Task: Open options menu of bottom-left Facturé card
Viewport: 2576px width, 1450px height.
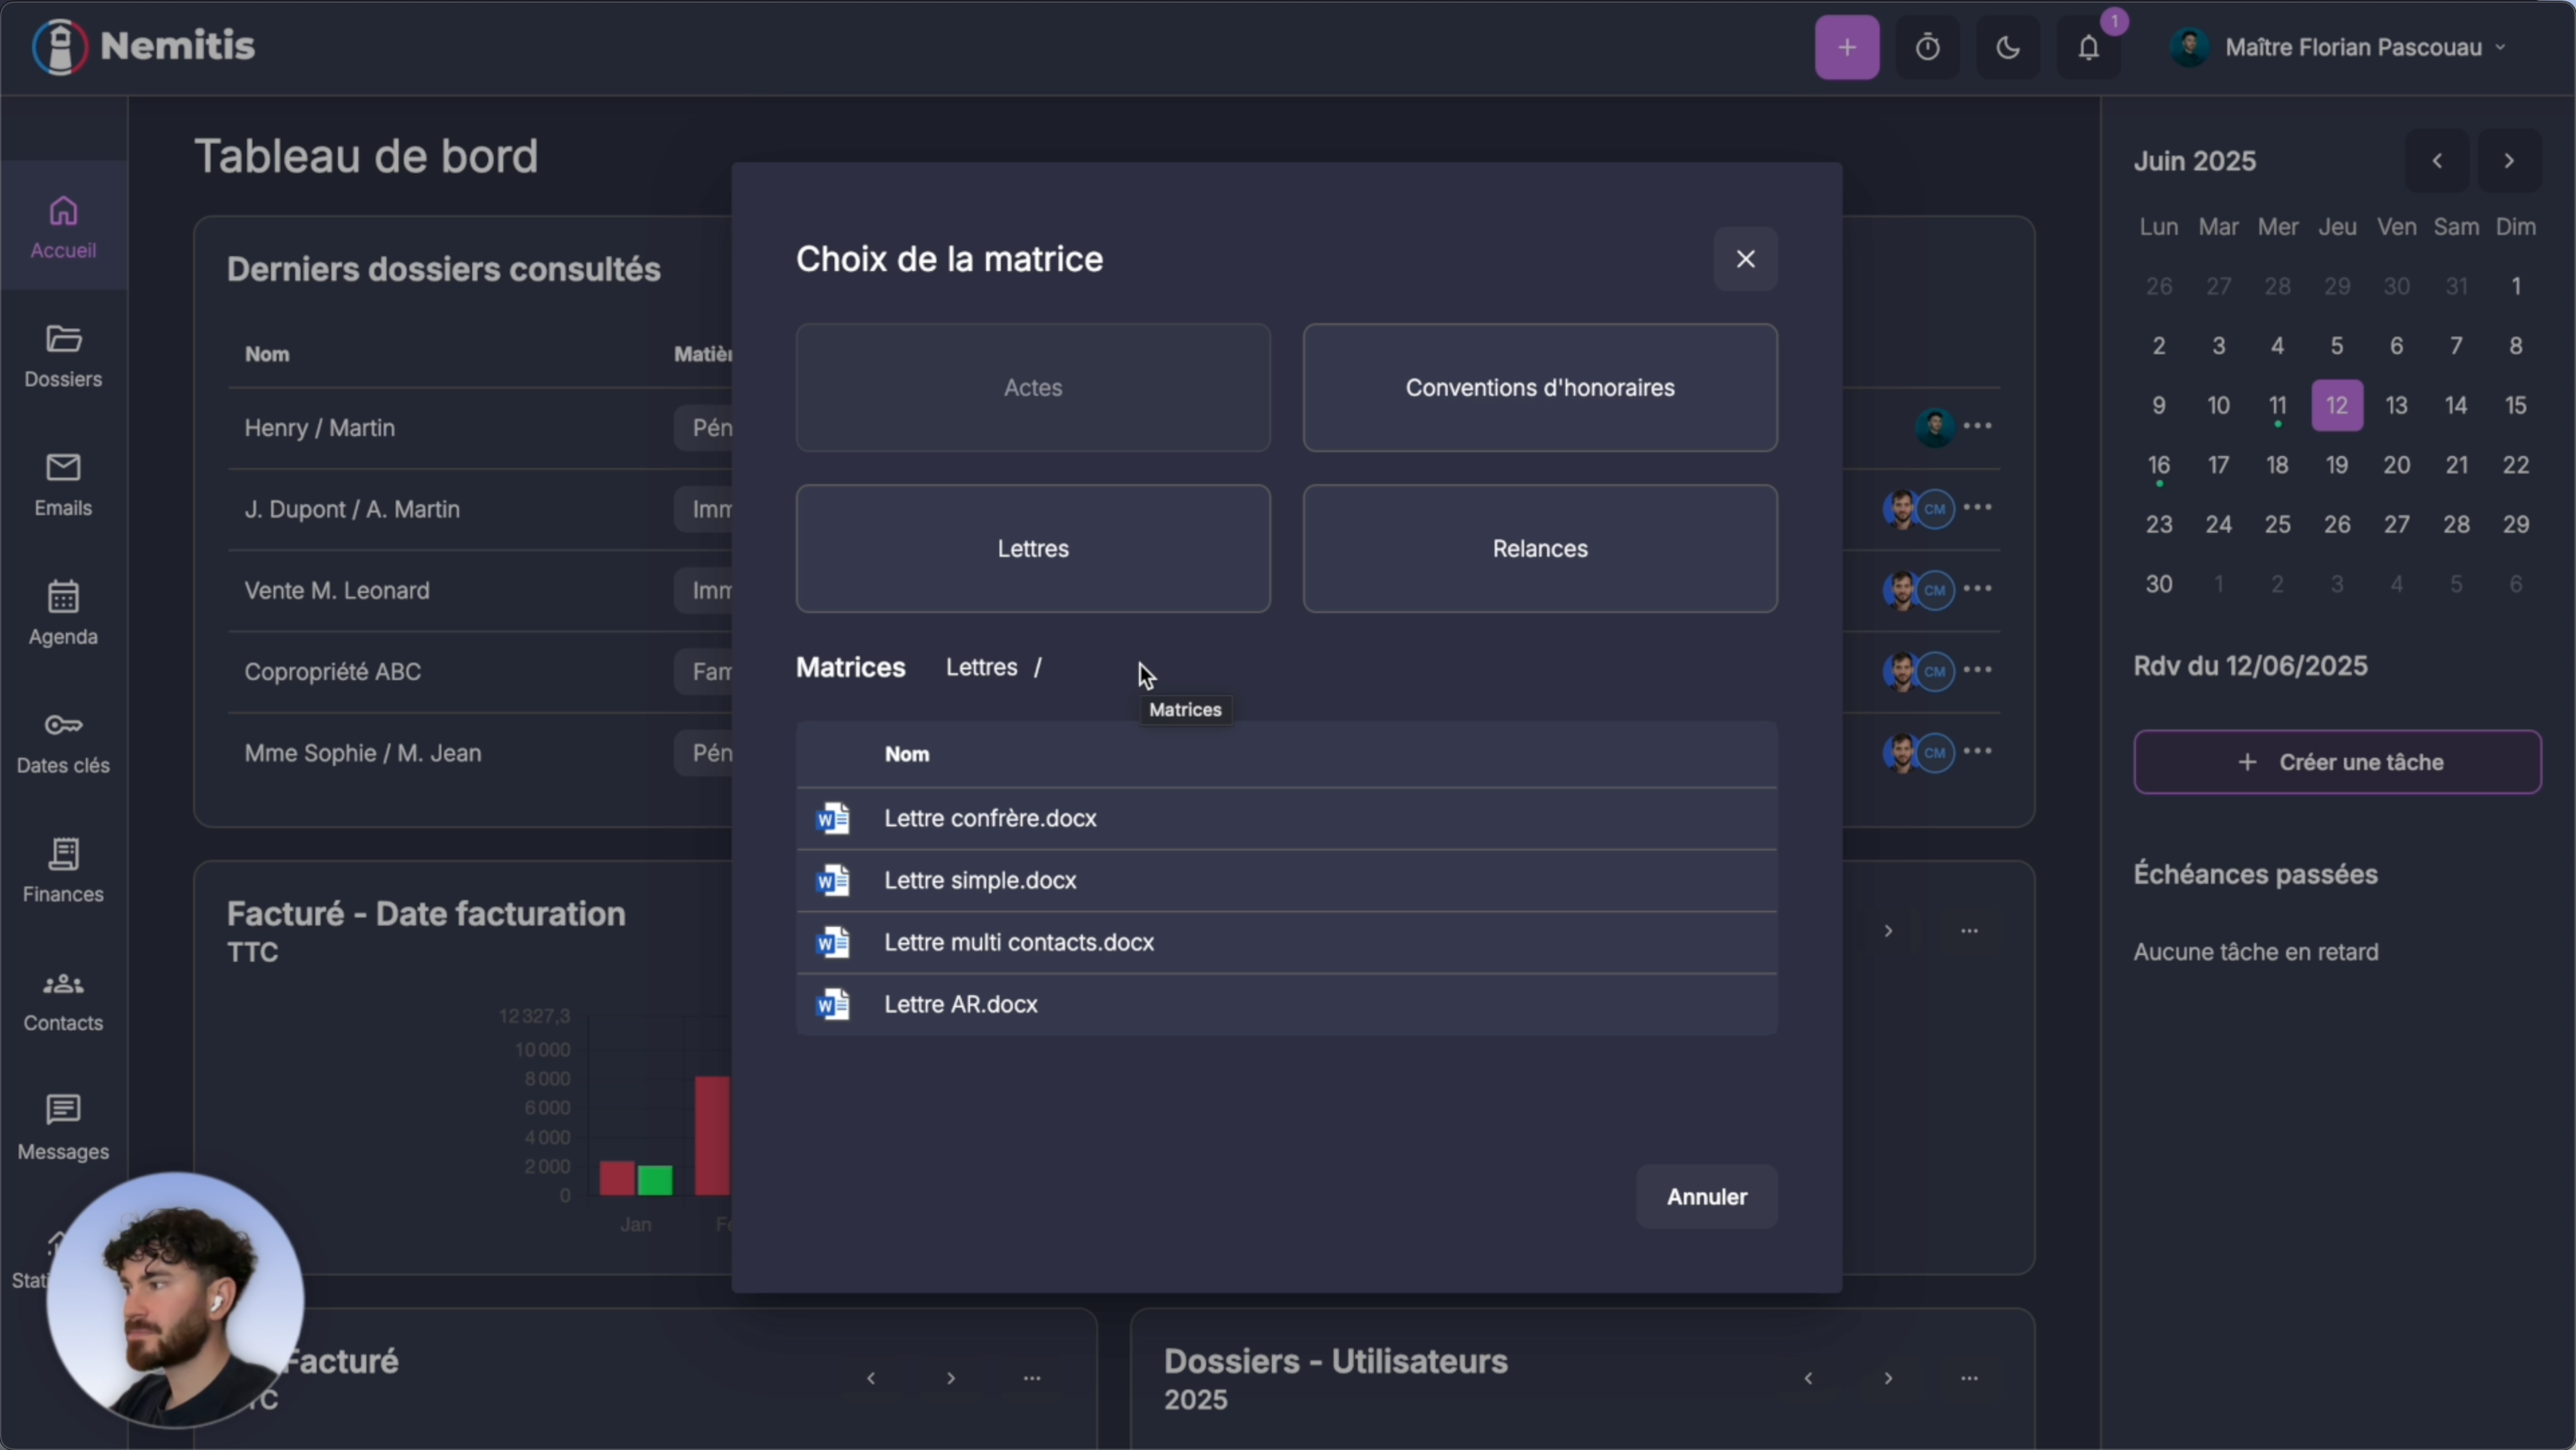Action: pyautogui.click(x=1031, y=1378)
